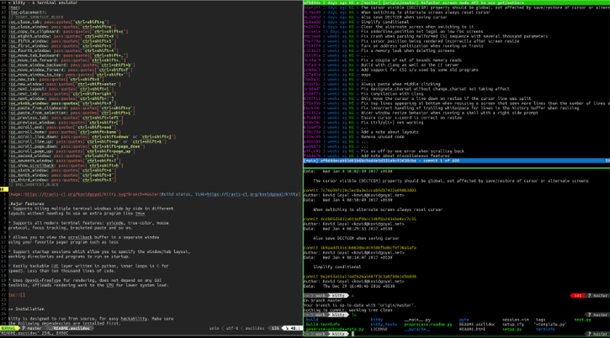Click the 15% position indicator in vim statusline
Viewport: 610px width, 338px height.
pos(275,328)
